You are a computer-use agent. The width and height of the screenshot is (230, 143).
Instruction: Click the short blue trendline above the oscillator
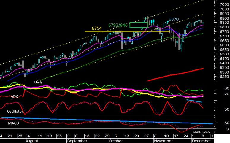[194, 101]
